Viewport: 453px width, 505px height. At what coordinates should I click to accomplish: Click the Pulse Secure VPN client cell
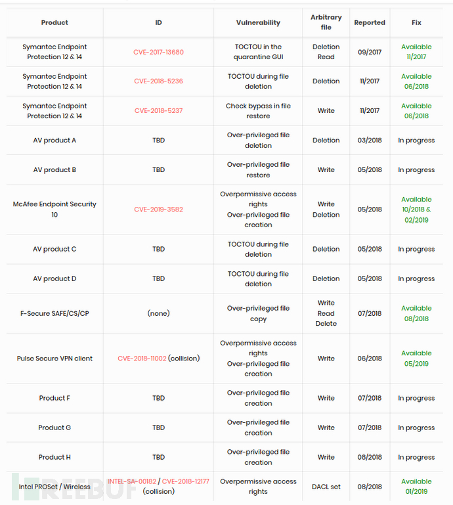point(54,359)
